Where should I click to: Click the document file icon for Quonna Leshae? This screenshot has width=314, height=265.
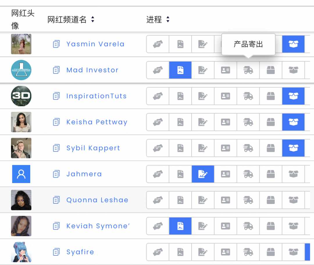(180, 200)
